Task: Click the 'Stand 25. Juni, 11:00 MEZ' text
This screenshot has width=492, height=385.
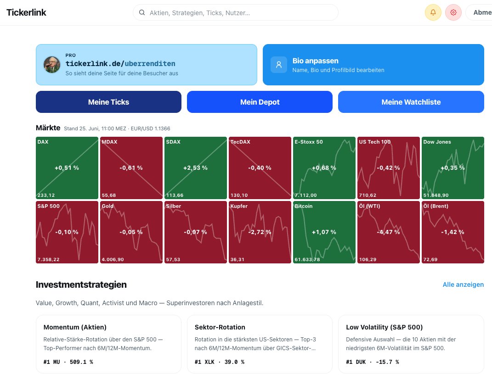Action: (x=95, y=128)
